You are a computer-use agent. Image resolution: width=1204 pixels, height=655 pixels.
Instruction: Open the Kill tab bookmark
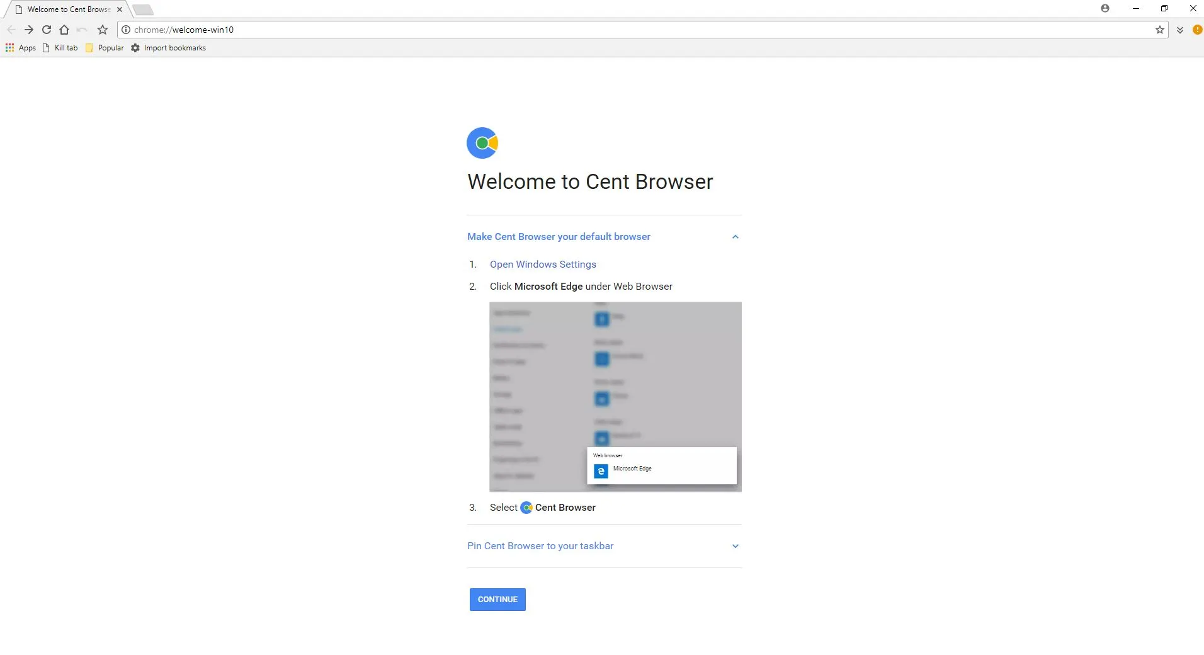click(x=60, y=48)
